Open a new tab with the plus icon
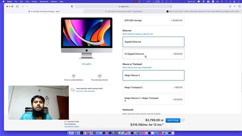The width and height of the screenshot is (242, 136). click(235, 6)
